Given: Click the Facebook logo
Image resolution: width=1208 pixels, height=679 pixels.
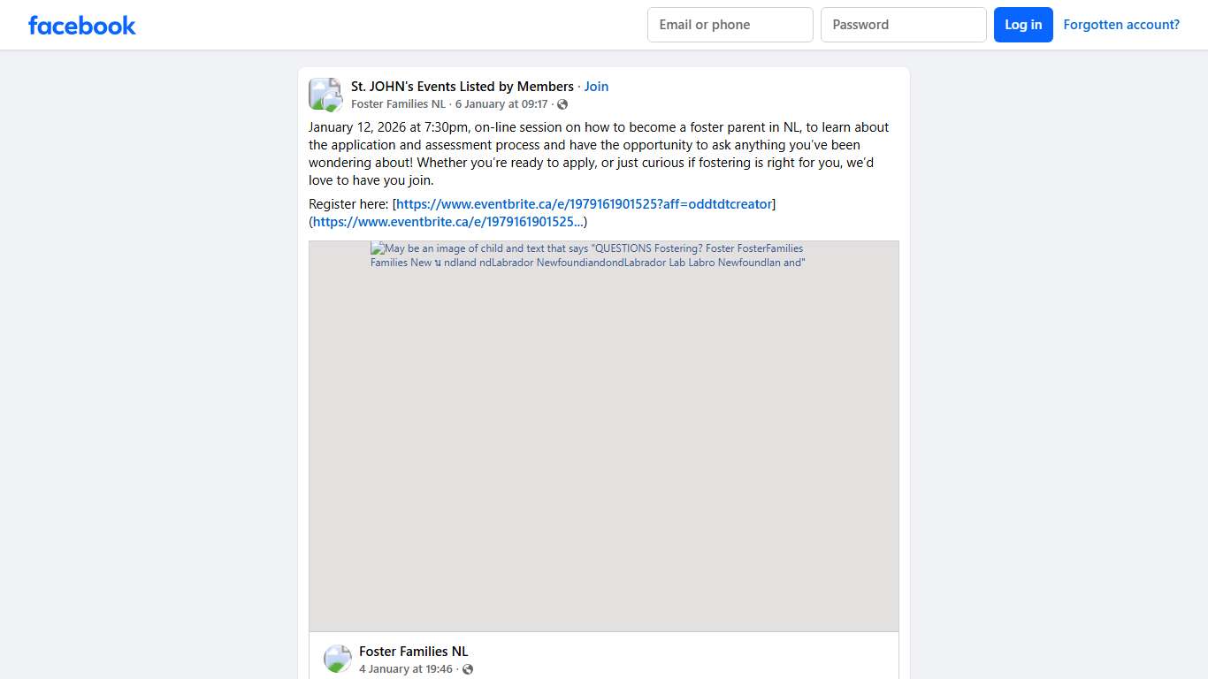Looking at the screenshot, I should tap(81, 25).
